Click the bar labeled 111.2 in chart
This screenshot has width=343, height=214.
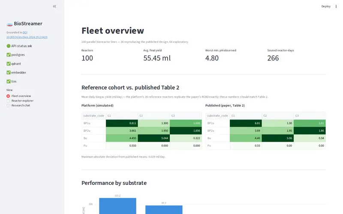click(117, 206)
